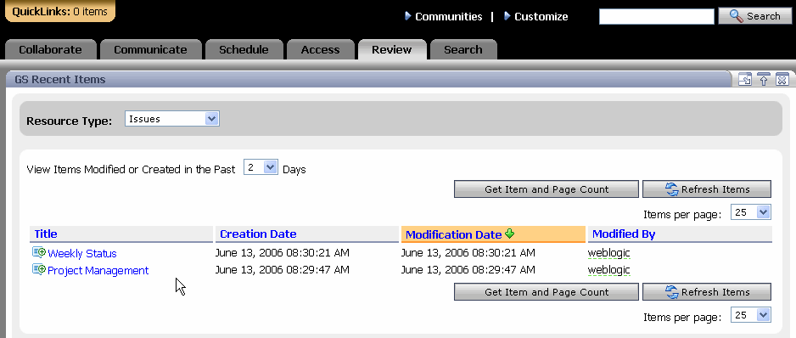This screenshot has width=796, height=338.
Task: Open the Customize link
Action: (x=541, y=17)
